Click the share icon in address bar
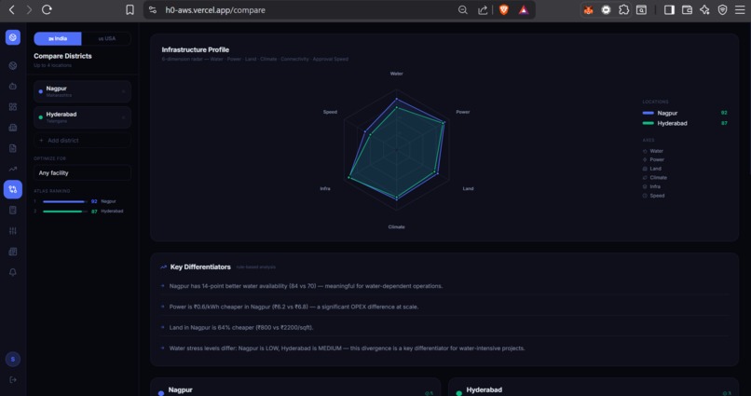Viewport: 751px width, 396px height. pos(483,9)
